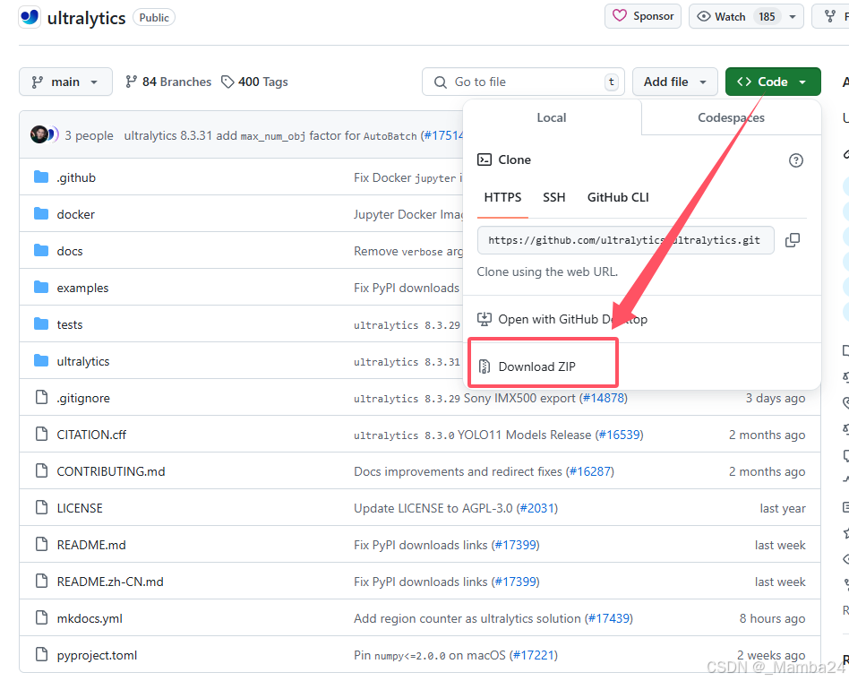
Task: Click the file icon beside README.md
Action: click(41, 544)
